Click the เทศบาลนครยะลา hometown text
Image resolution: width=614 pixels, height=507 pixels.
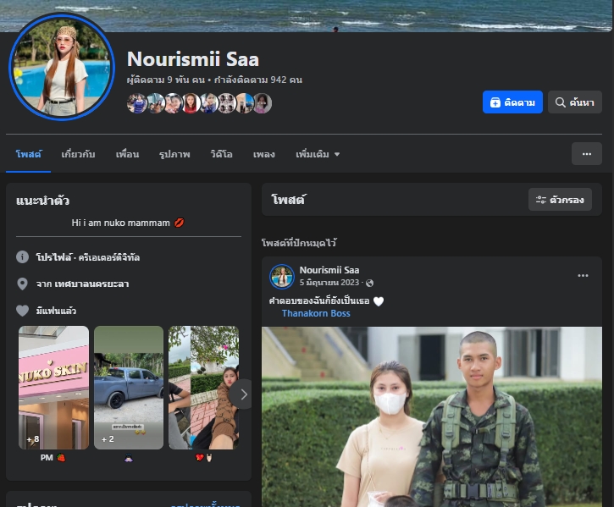coord(91,284)
